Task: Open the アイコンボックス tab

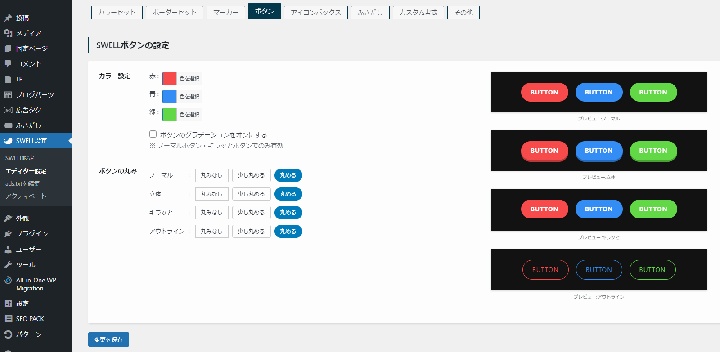Action: click(316, 13)
